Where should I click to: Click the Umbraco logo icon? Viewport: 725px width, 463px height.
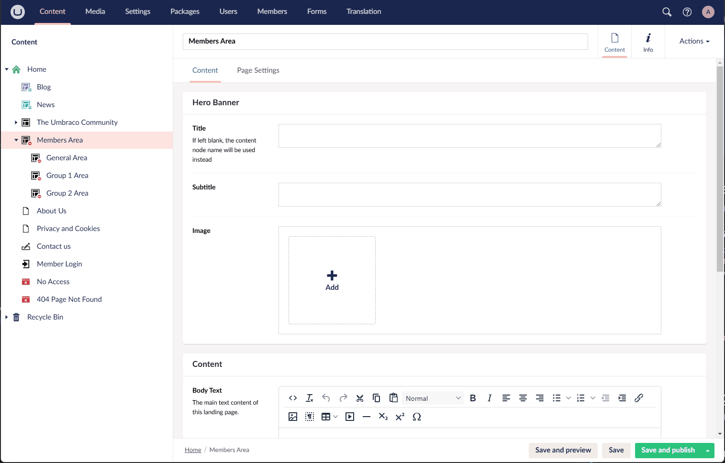(x=18, y=11)
